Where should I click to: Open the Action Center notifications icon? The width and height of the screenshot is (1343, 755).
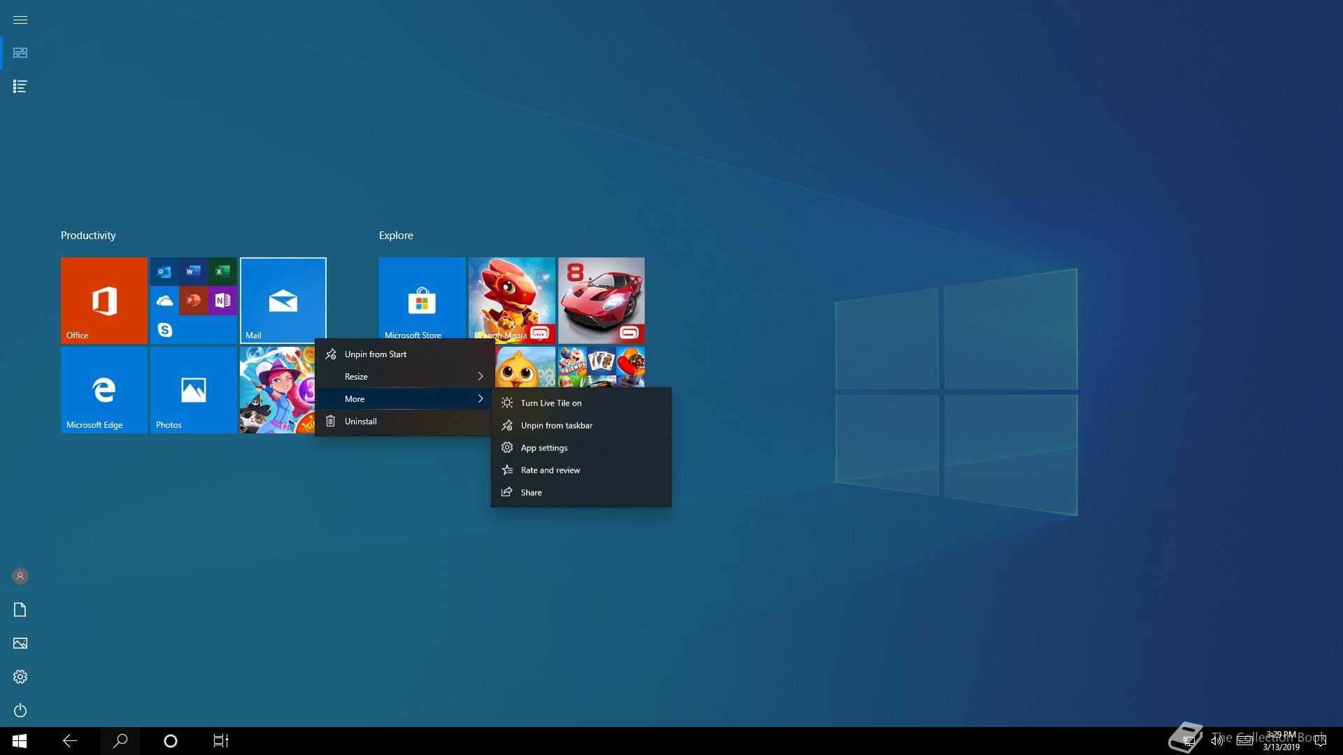[x=1320, y=741]
